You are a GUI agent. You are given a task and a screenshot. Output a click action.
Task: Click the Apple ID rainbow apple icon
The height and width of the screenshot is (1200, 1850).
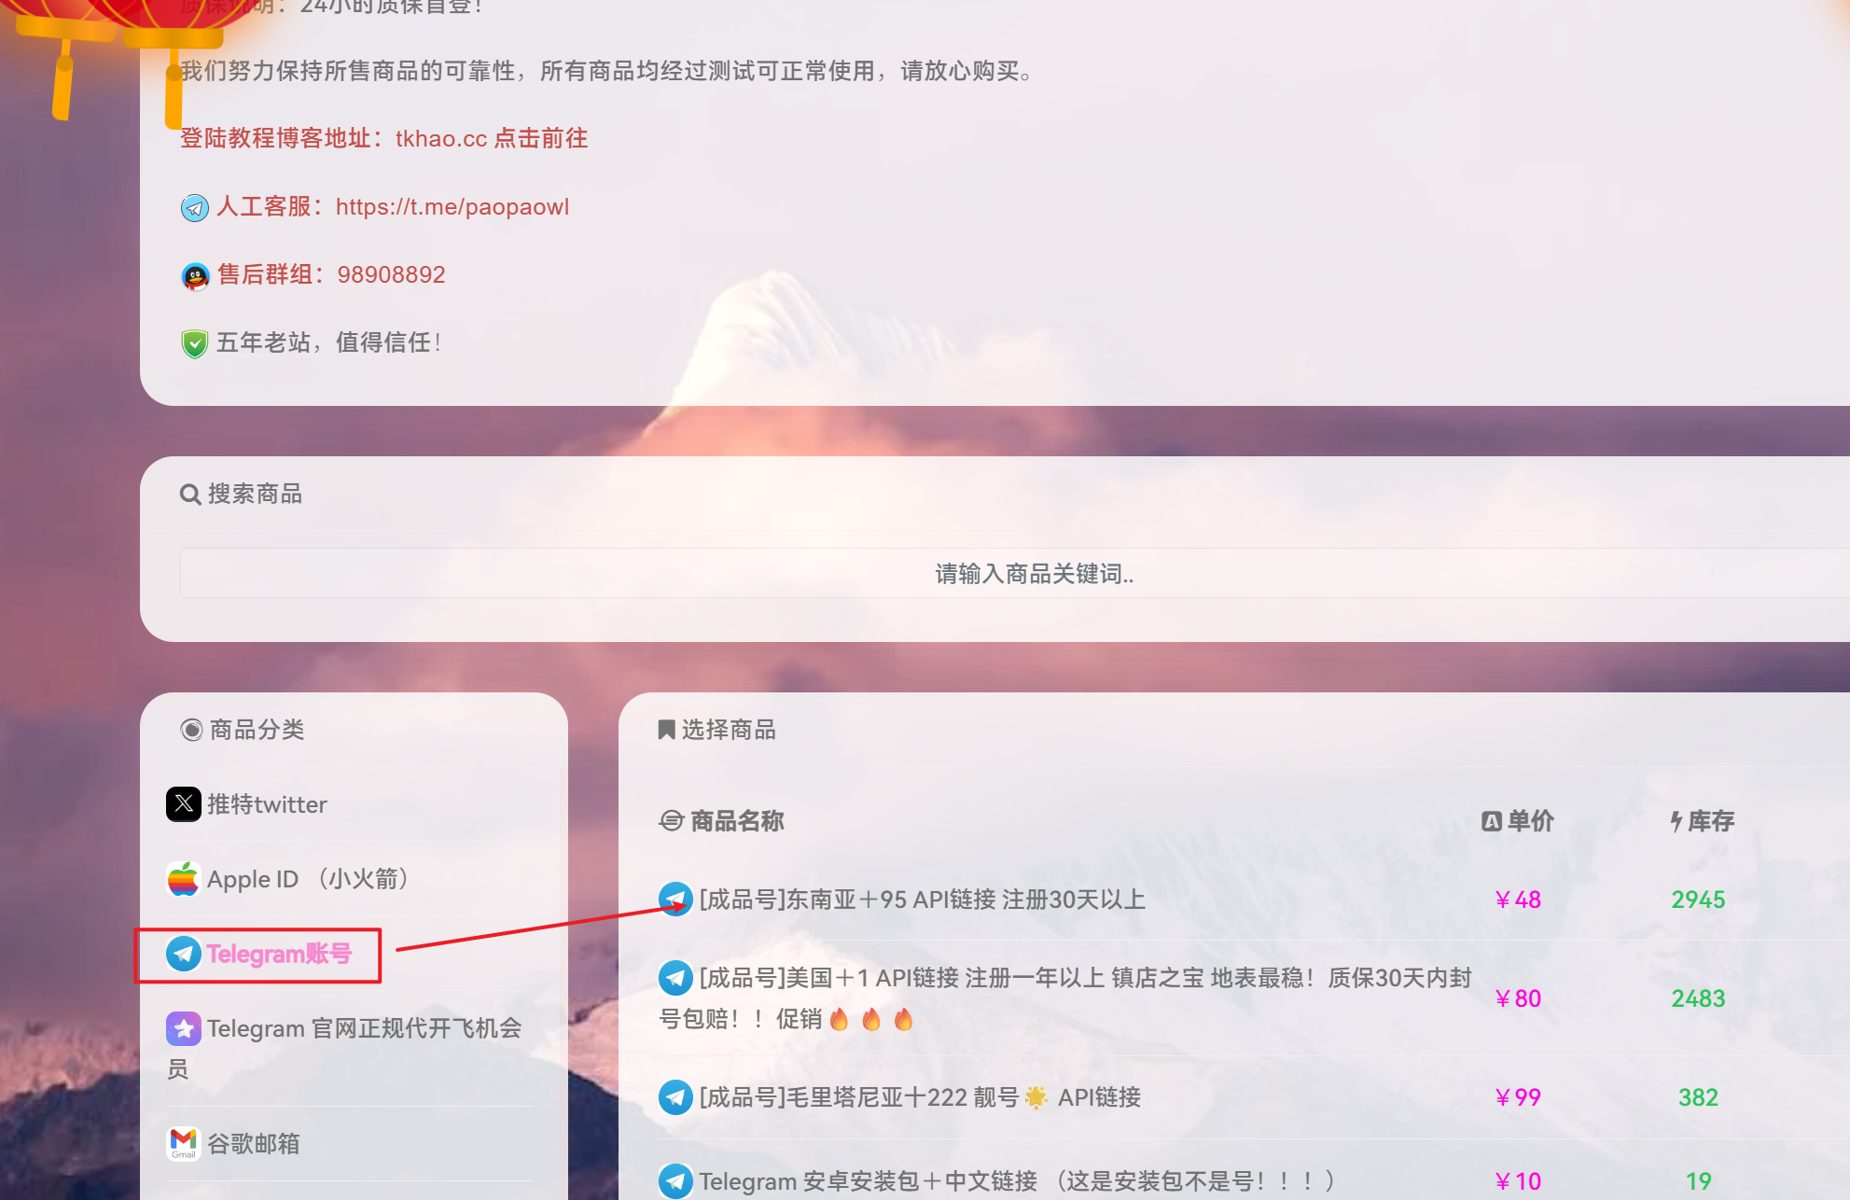click(x=184, y=879)
